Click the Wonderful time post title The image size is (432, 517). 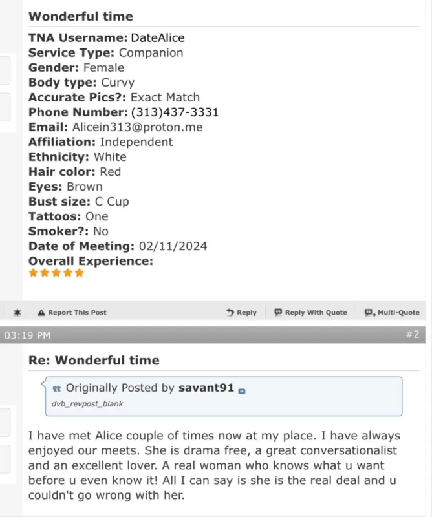pos(81,17)
